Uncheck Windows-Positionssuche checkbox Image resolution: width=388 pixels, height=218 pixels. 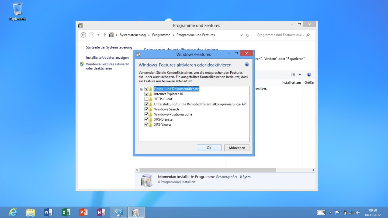tap(146, 114)
